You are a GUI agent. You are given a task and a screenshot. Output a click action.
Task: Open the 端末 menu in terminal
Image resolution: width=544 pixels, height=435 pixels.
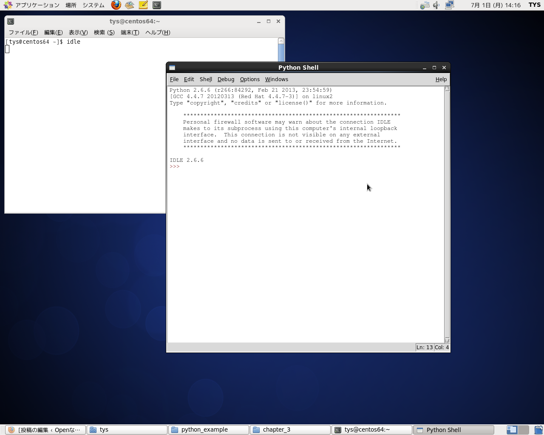coord(130,33)
